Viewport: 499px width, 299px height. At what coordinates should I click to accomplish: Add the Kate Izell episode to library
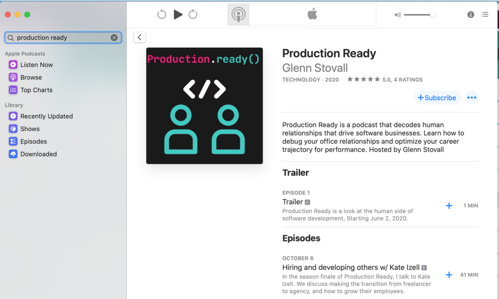pos(449,275)
